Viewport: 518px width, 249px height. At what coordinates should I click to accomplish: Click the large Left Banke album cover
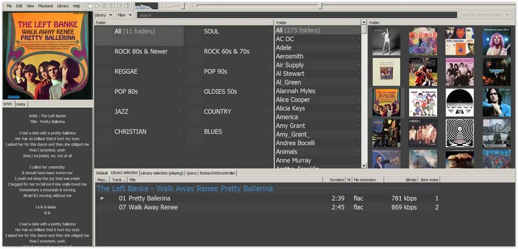(48, 55)
